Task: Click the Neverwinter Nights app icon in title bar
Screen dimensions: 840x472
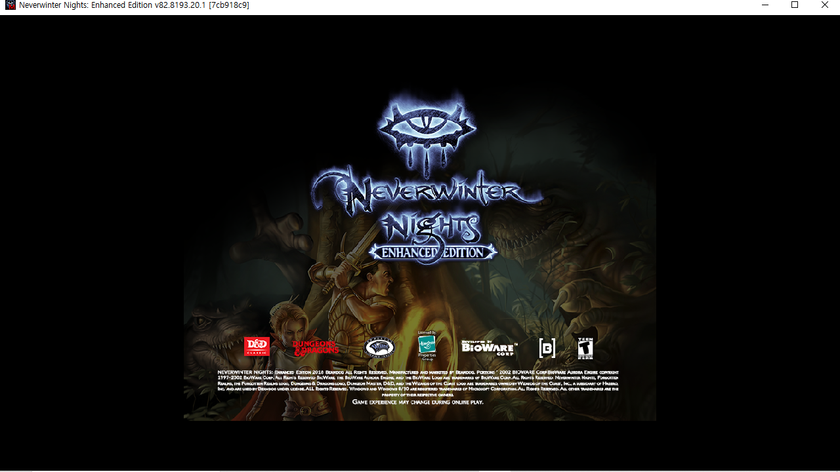Action: tap(10, 5)
